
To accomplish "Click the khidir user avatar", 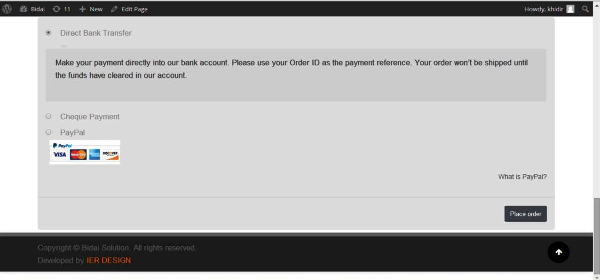I will (x=570, y=9).
